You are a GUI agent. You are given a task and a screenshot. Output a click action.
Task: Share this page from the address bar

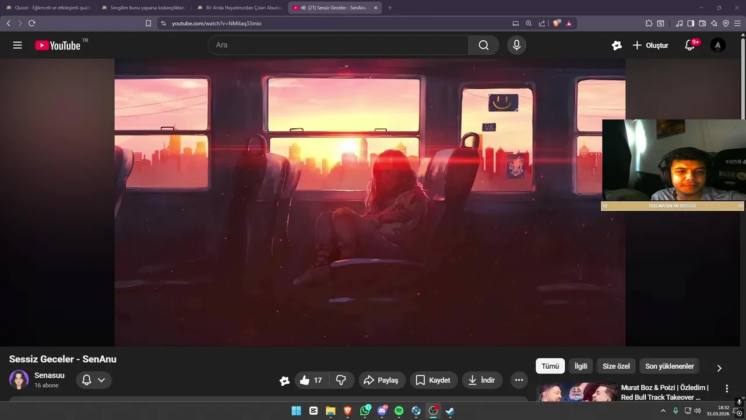click(x=542, y=23)
